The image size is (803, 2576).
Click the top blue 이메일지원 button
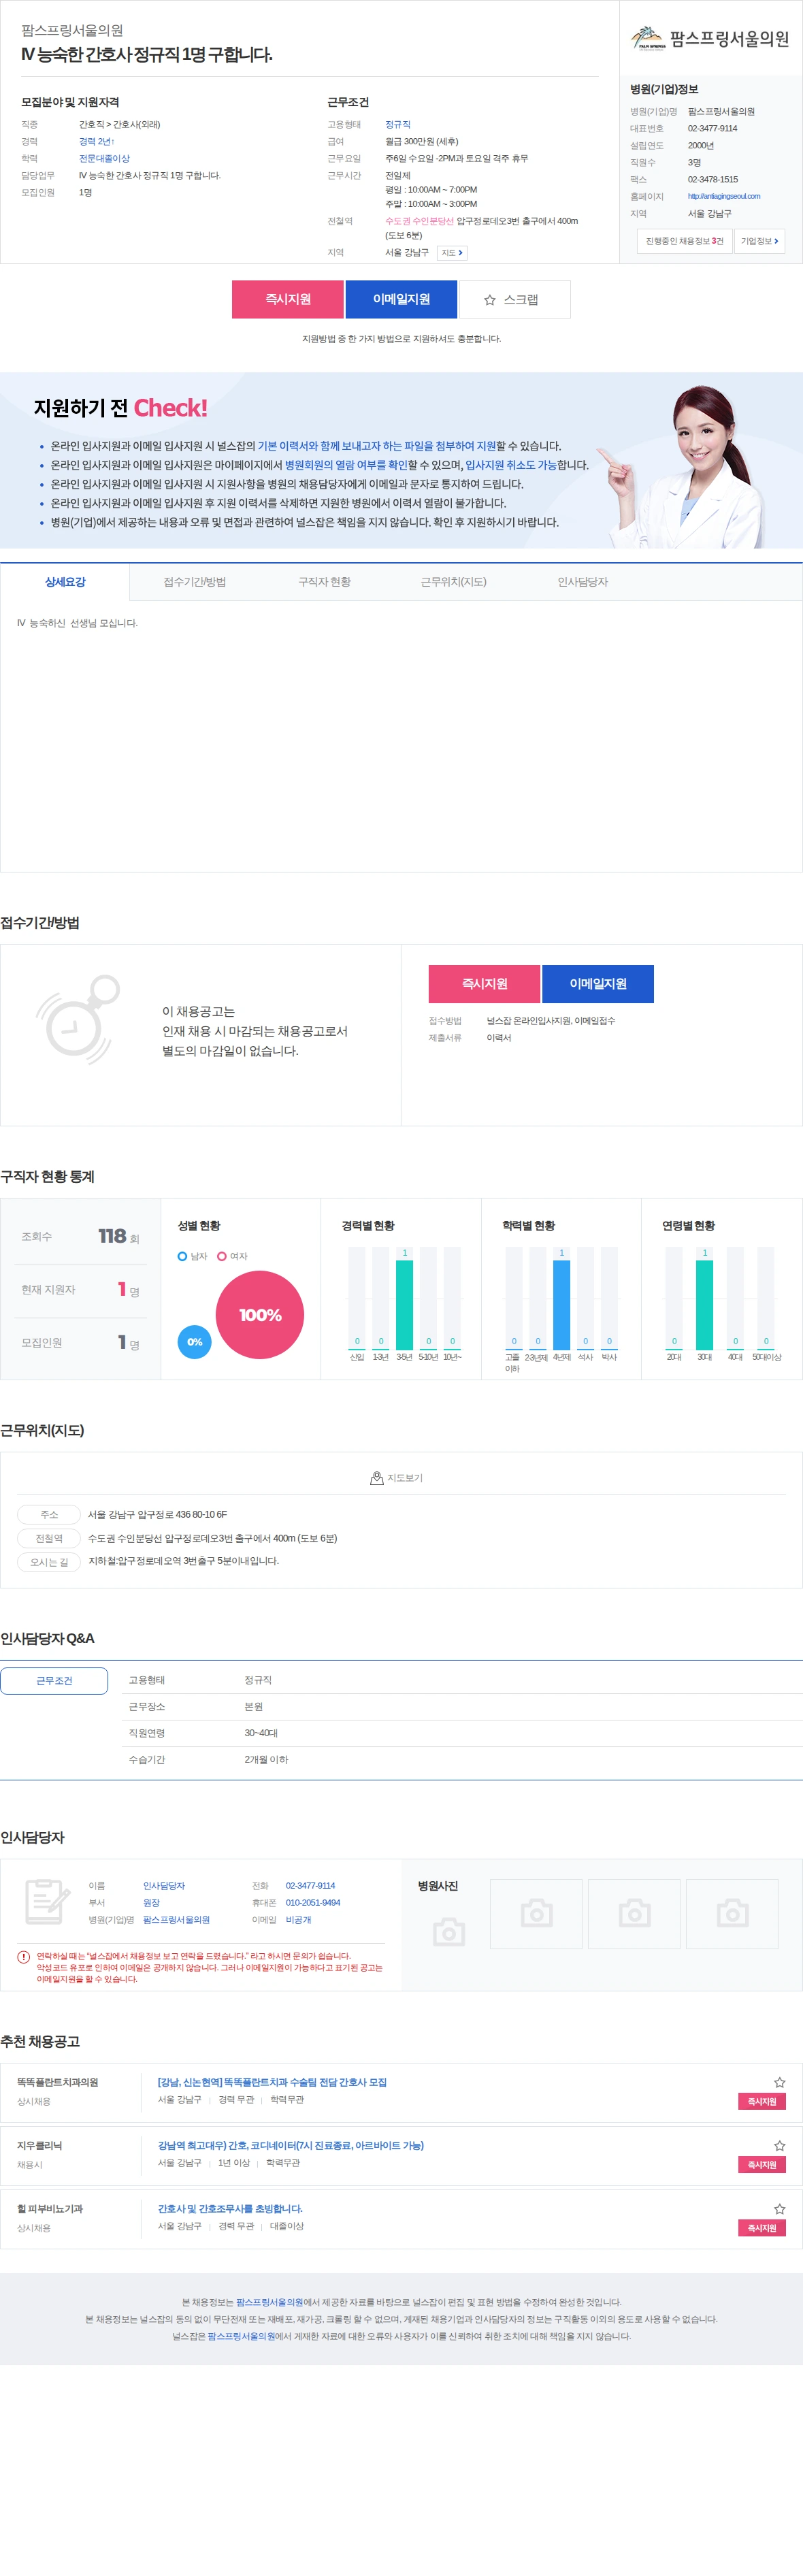(x=401, y=299)
